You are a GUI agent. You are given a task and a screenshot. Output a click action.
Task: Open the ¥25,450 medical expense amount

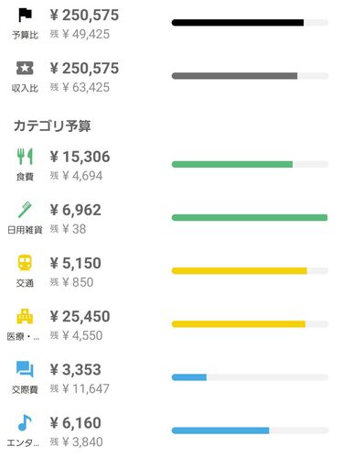pyautogui.click(x=80, y=316)
